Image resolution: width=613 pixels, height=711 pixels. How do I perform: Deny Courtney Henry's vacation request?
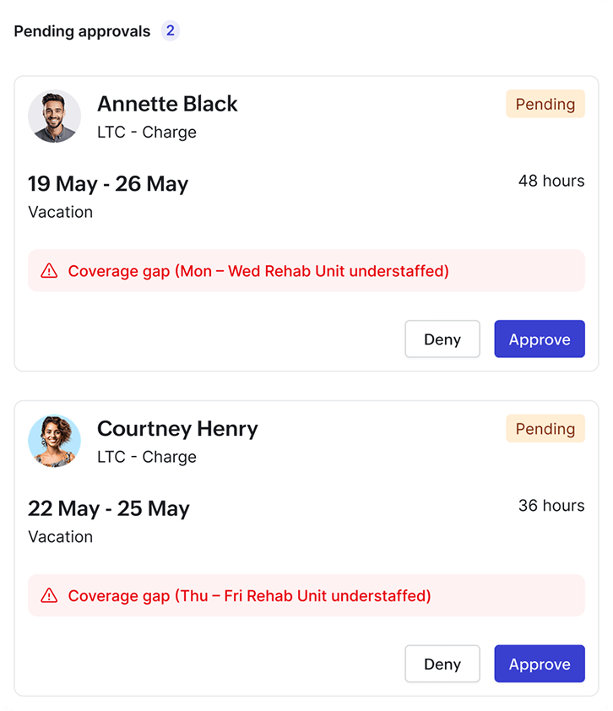click(442, 664)
